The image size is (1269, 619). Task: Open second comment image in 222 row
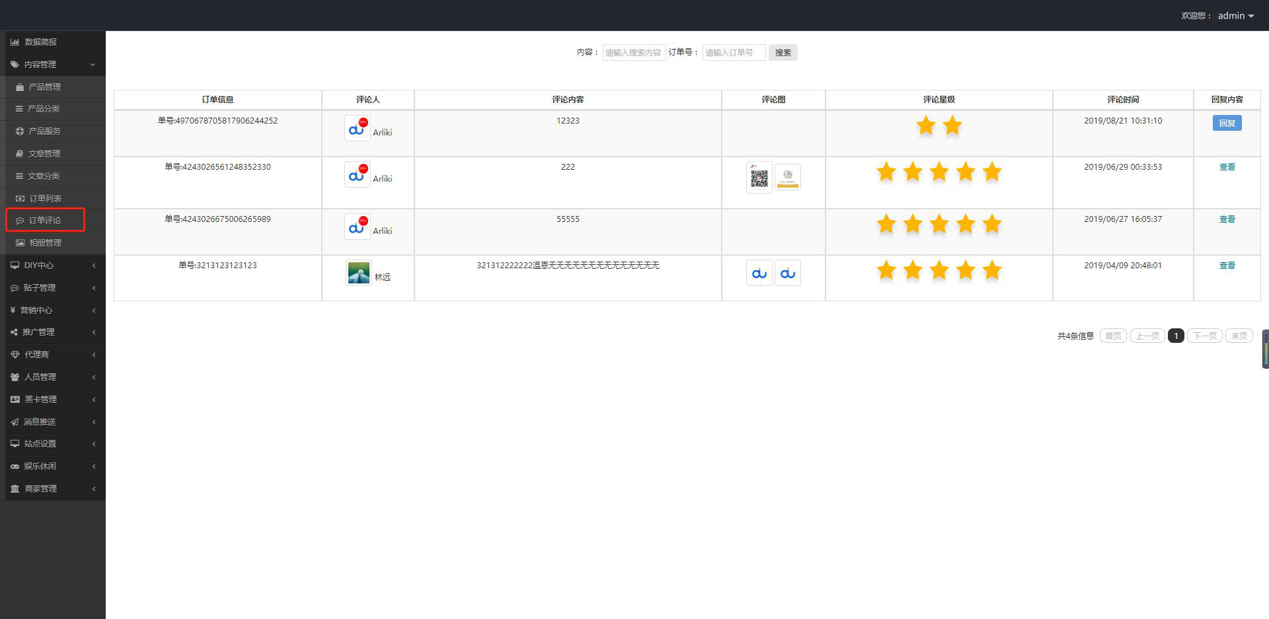(x=787, y=177)
